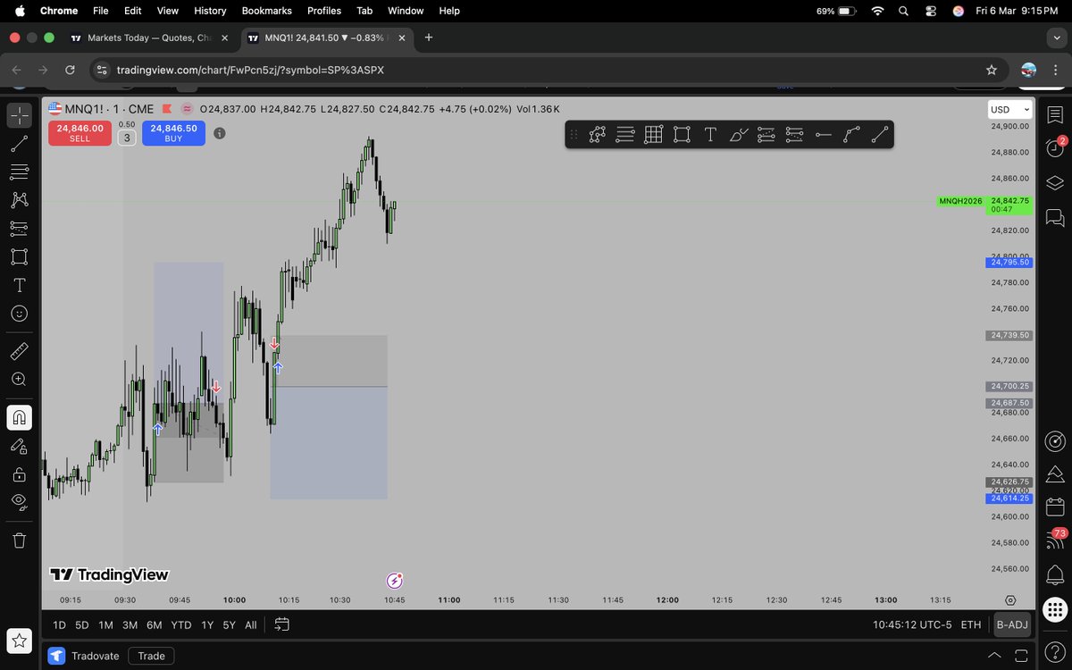Open the alerts panel with badge 2
Screen dimensions: 1072x670
pyautogui.click(x=1055, y=148)
